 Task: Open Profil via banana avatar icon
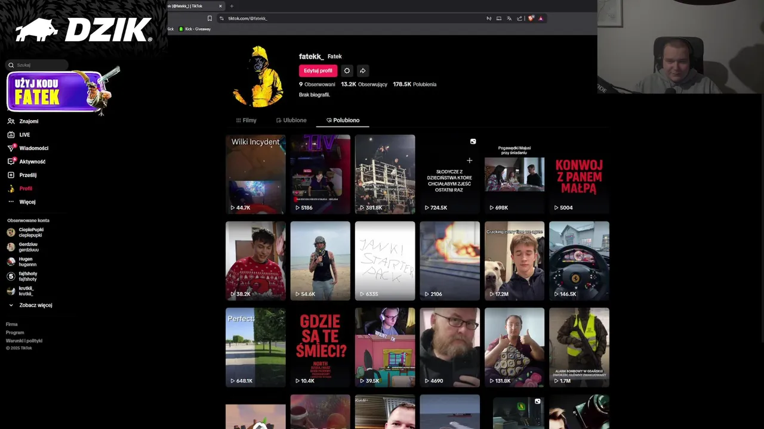pos(11,188)
